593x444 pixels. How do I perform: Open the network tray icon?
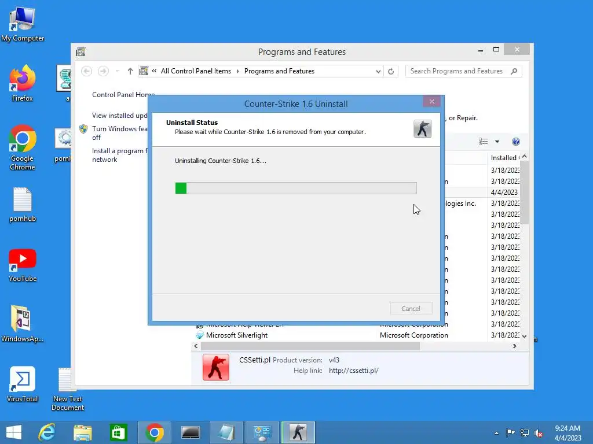(525, 433)
